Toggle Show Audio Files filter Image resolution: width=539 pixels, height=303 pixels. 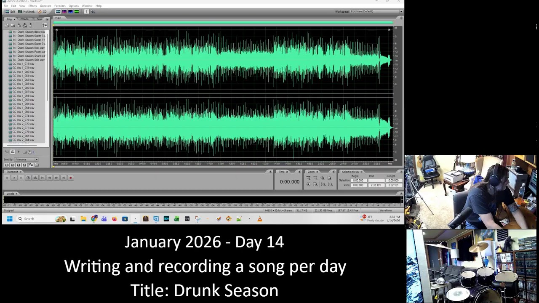7,165
